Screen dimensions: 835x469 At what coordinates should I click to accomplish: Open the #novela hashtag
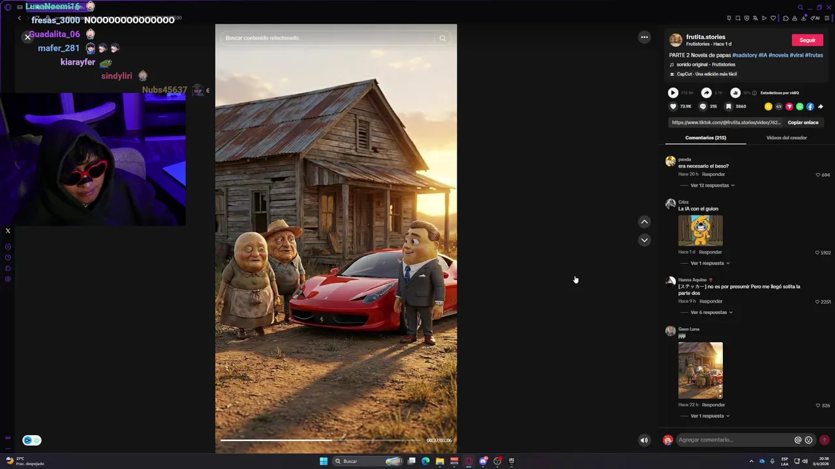click(x=778, y=55)
